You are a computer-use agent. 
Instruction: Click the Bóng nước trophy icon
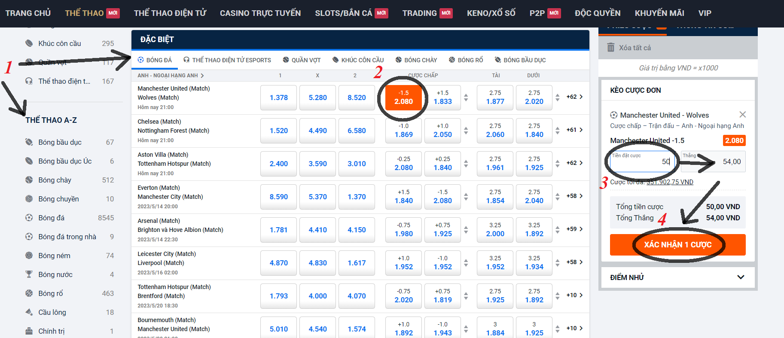[29, 274]
